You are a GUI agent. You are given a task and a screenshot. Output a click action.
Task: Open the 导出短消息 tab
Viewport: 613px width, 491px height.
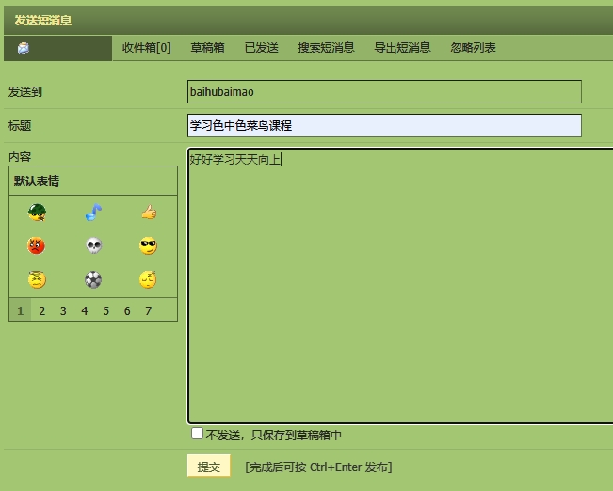(x=402, y=48)
